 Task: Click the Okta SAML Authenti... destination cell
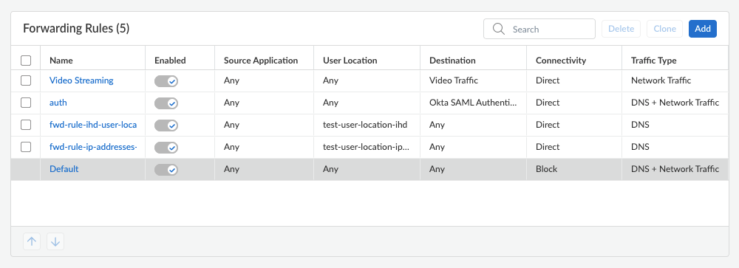(473, 103)
